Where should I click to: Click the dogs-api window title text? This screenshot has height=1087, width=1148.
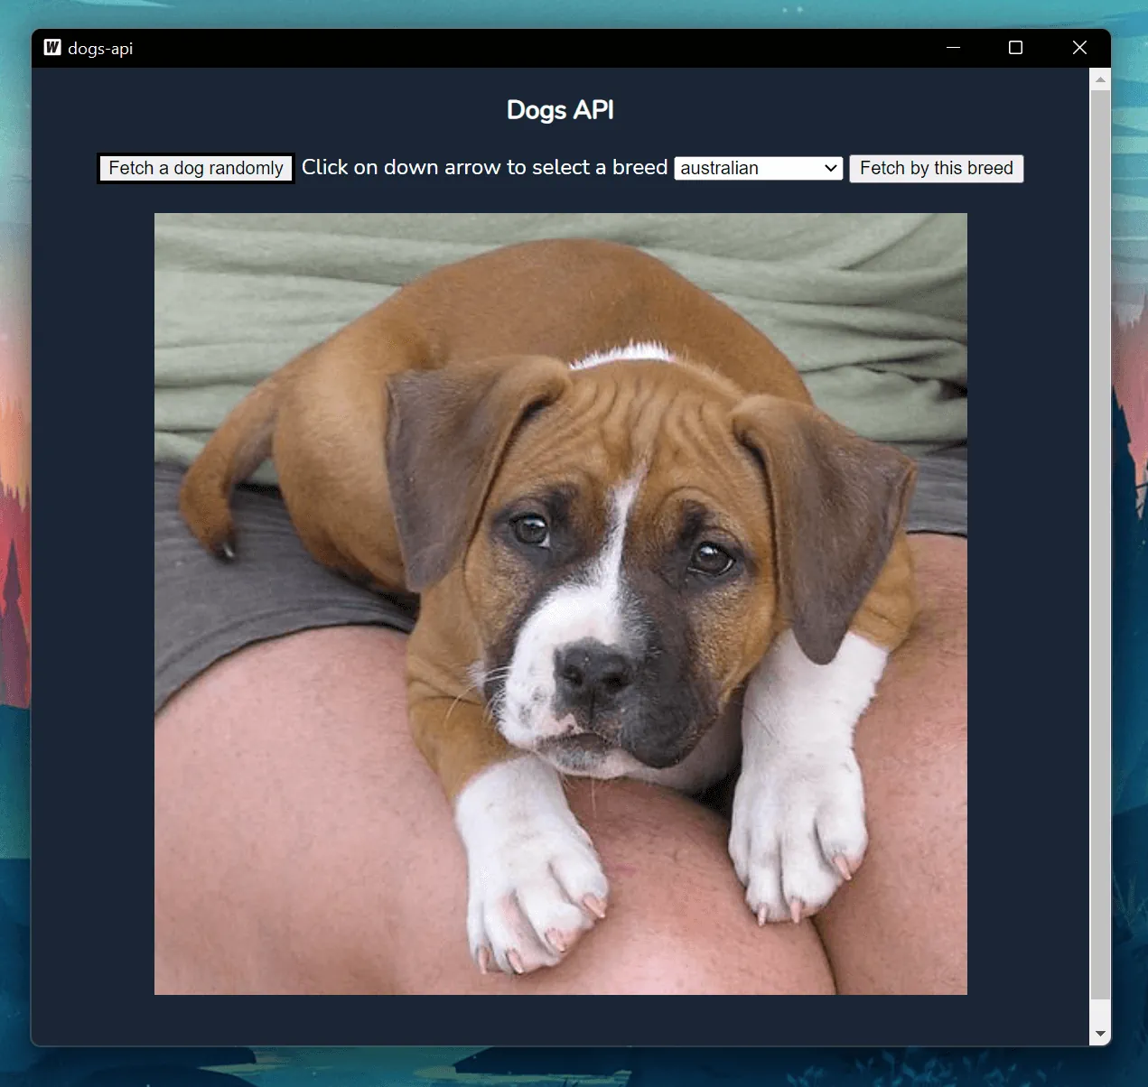coord(100,49)
